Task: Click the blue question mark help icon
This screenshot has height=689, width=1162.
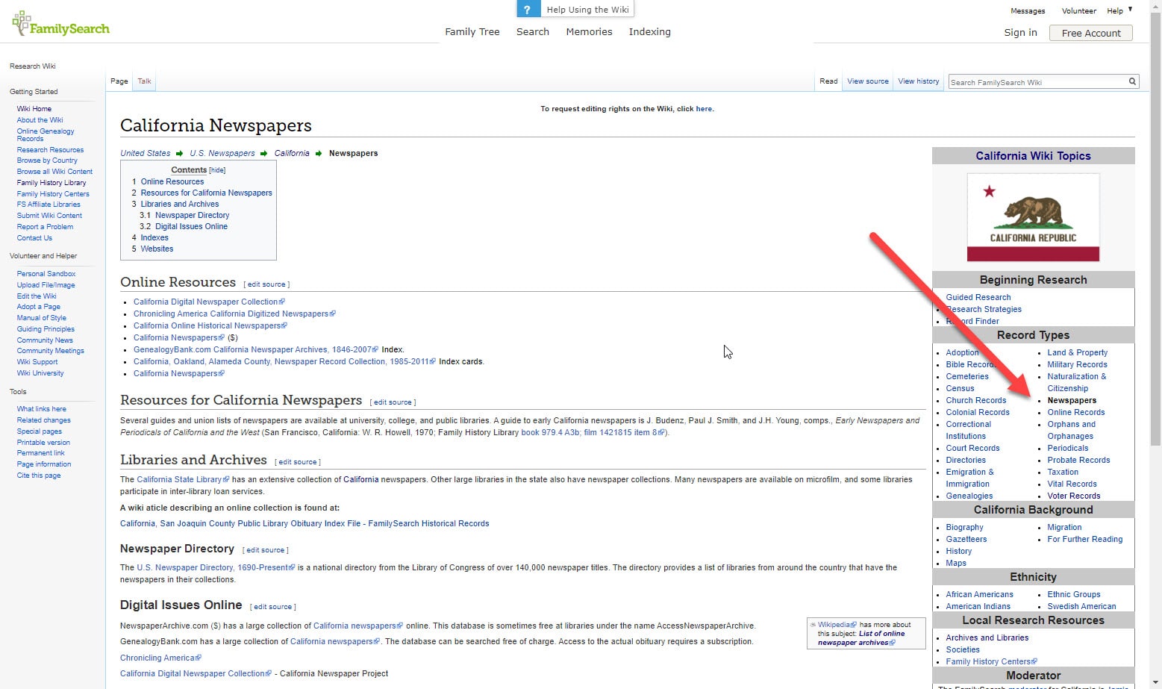Action: pos(528,10)
